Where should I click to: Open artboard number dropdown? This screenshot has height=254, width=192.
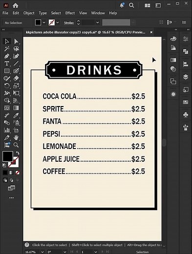coord(96,252)
